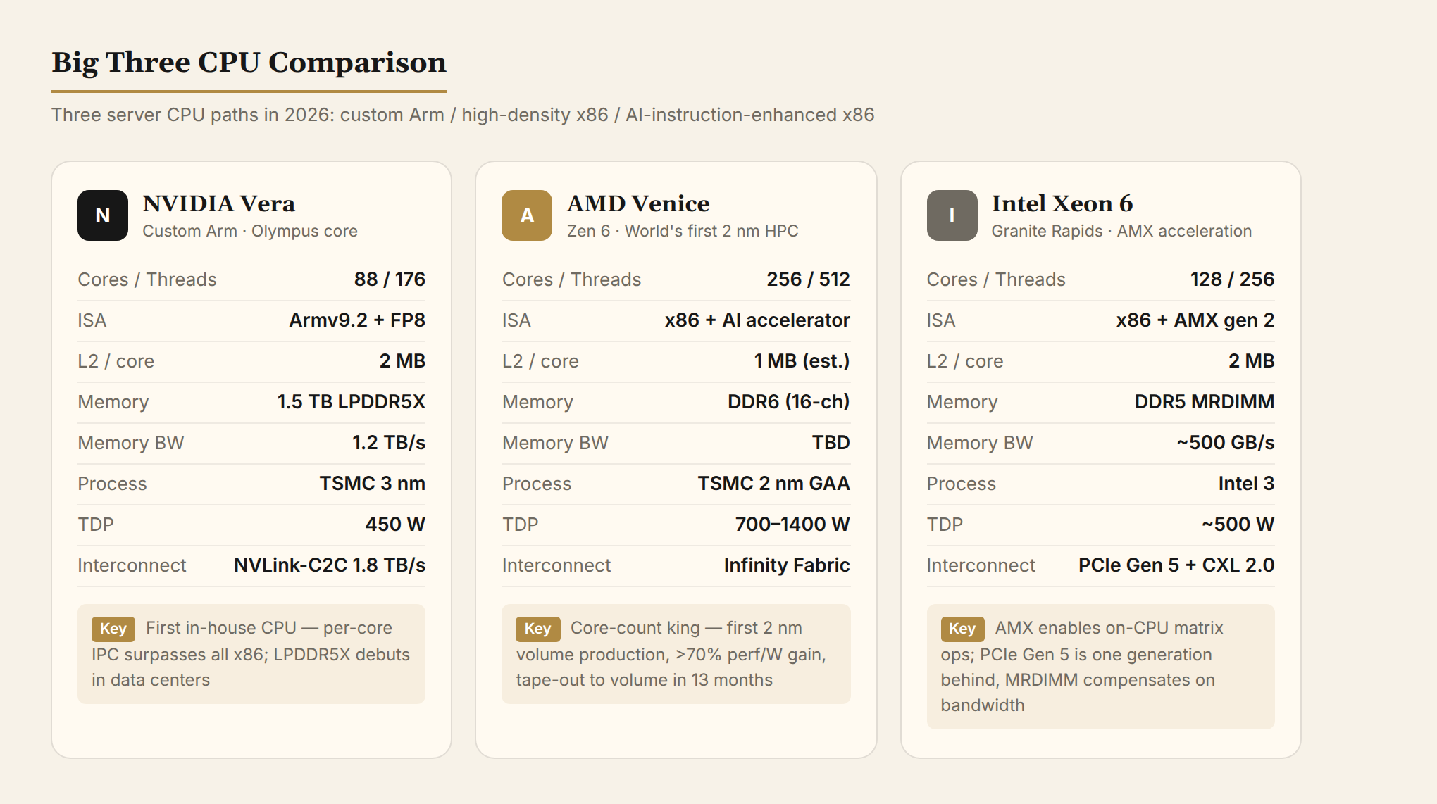Viewport: 1437px width, 804px height.
Task: Select the Key tag in the AMD Venice card
Action: 537,629
